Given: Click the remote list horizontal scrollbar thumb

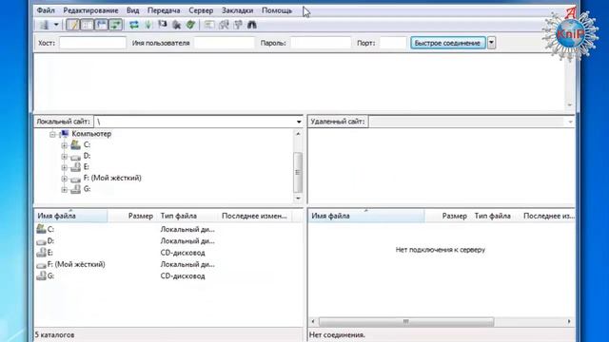Looking at the screenshot, I should [406, 321].
